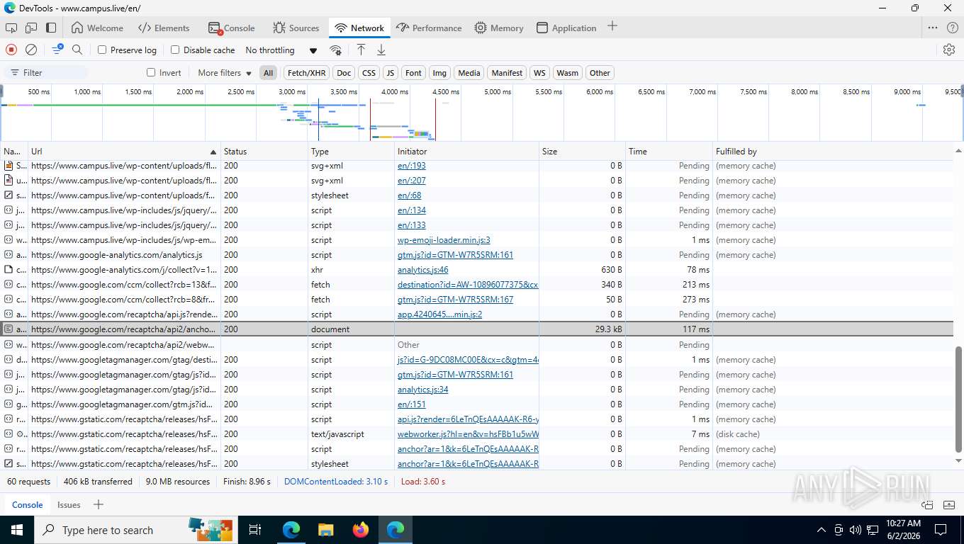The image size is (964, 544).
Task: Sort by Status column header
Action: [264, 152]
